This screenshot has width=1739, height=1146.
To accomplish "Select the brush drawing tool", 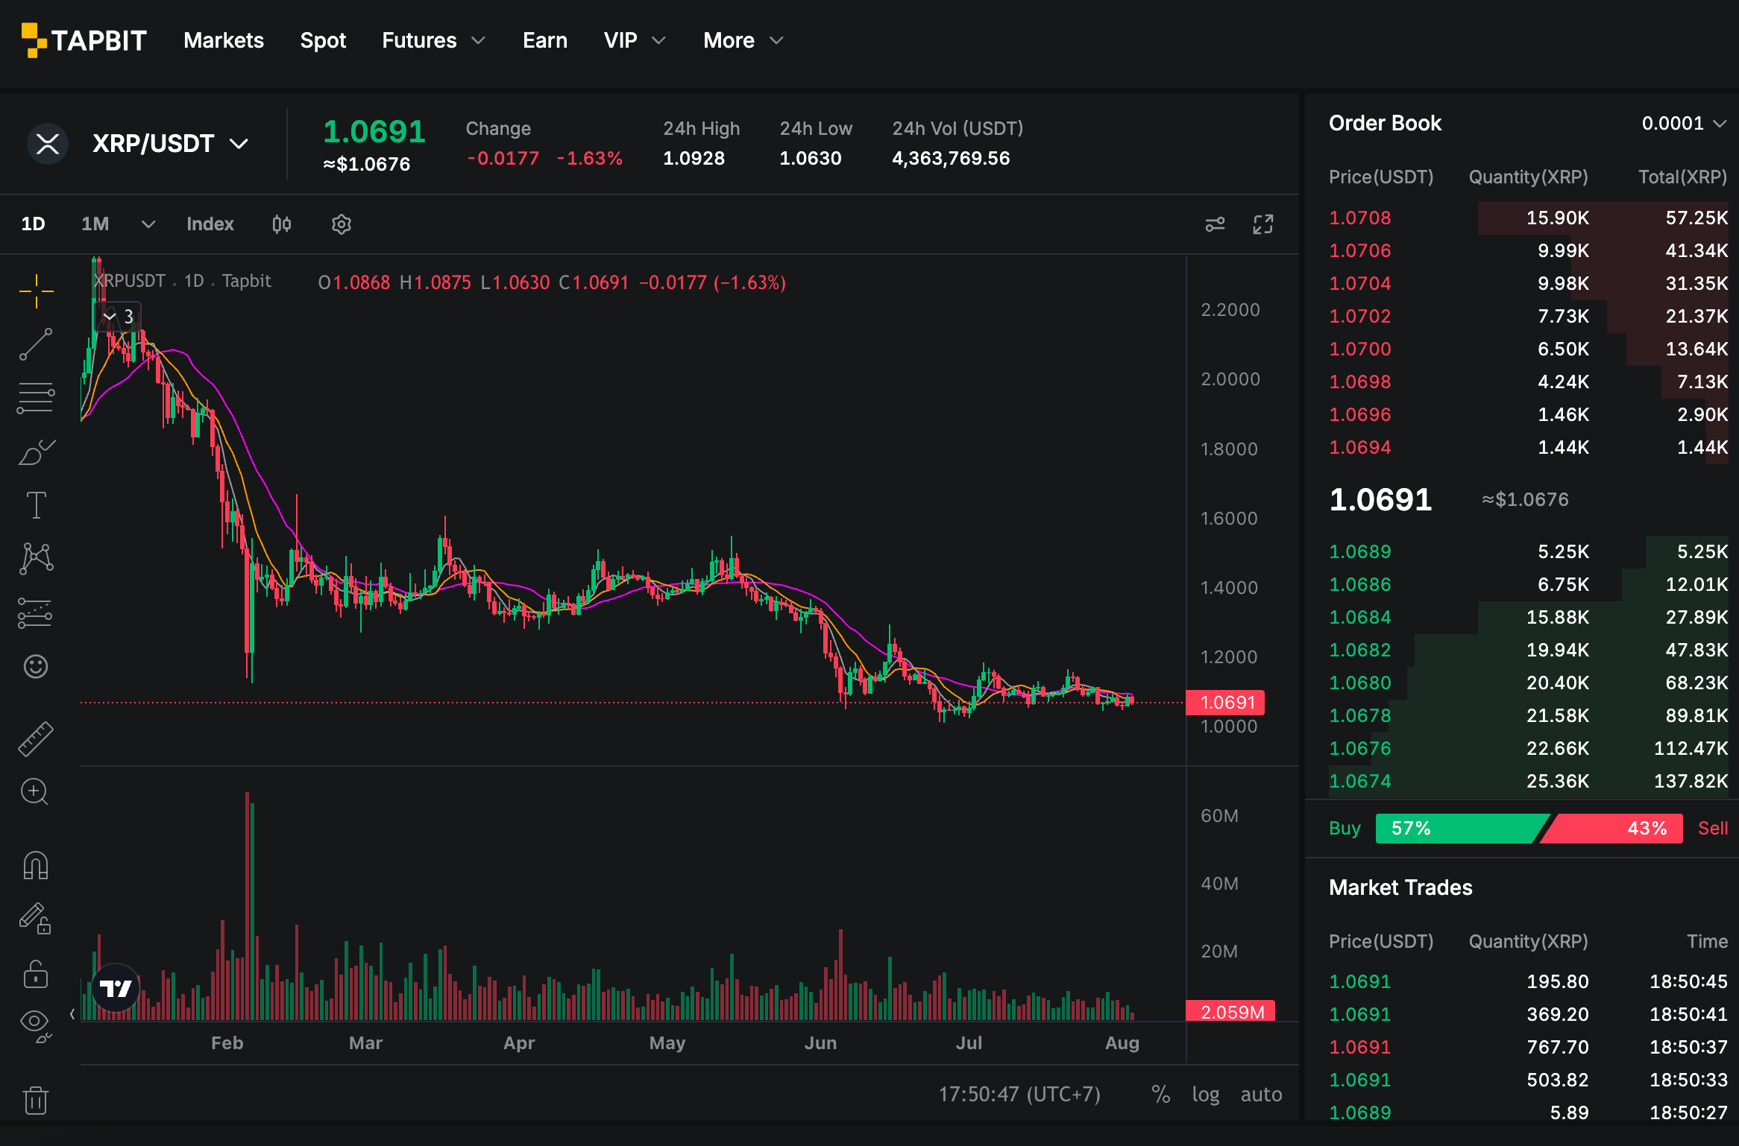I will [36, 452].
